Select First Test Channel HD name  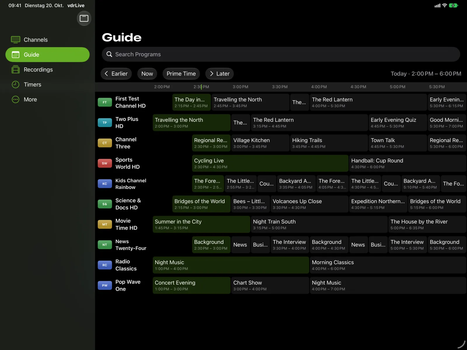(130, 102)
